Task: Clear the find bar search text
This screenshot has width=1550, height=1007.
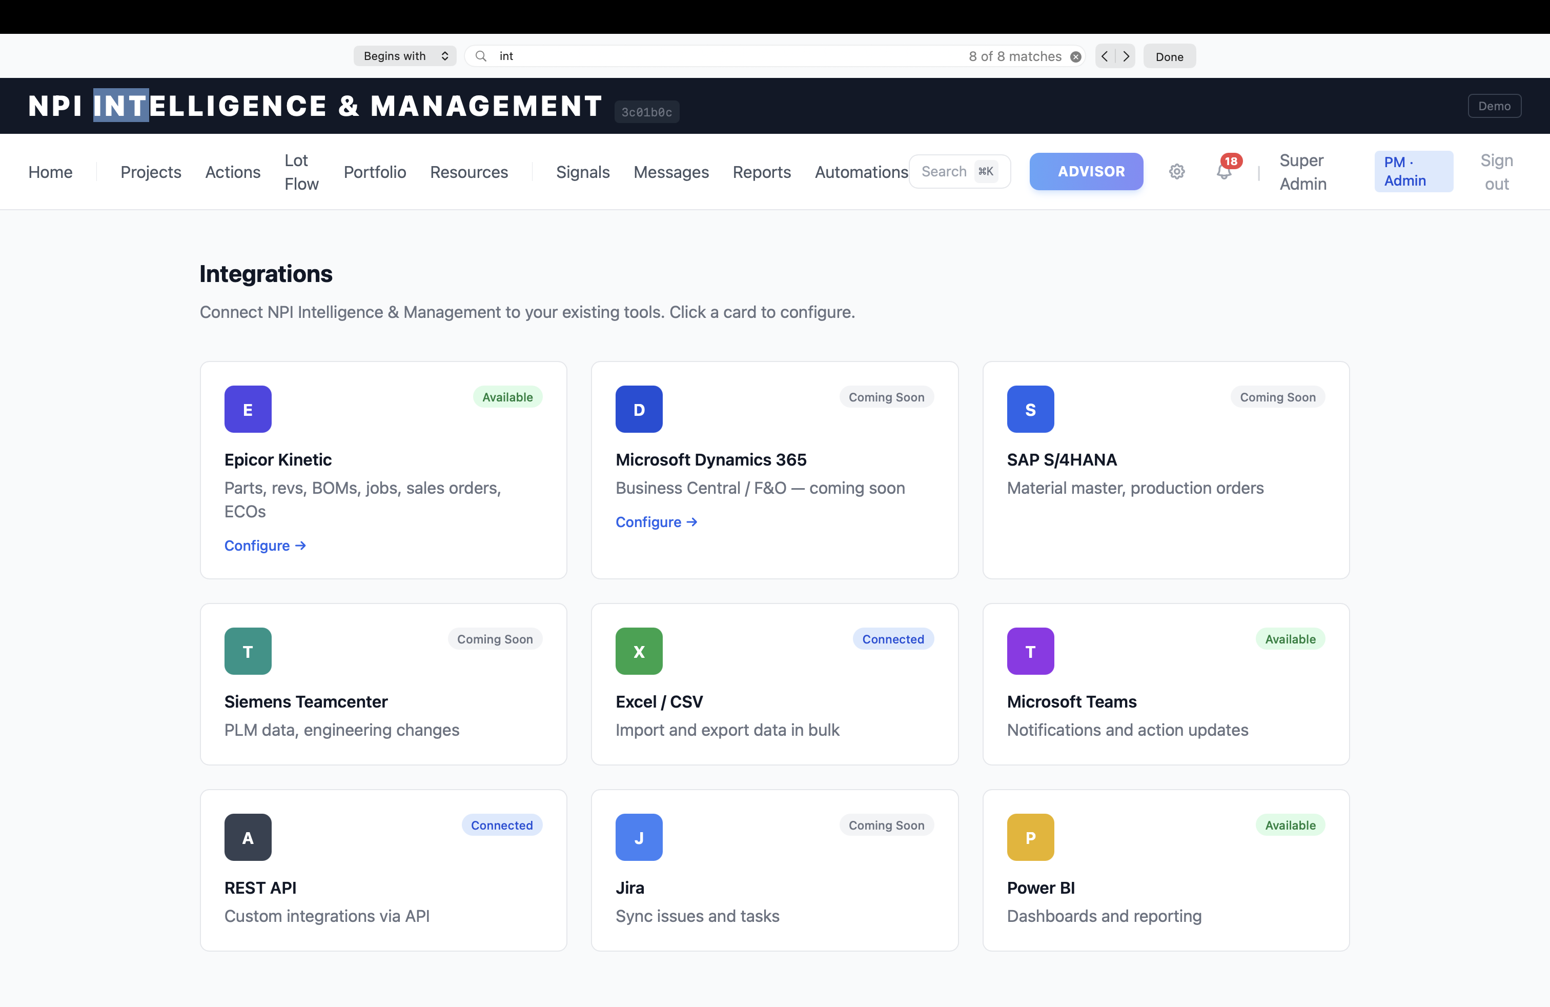Action: pos(1076,57)
